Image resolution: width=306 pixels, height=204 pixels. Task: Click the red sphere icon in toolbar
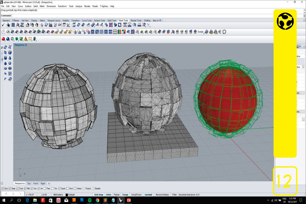(3, 39)
